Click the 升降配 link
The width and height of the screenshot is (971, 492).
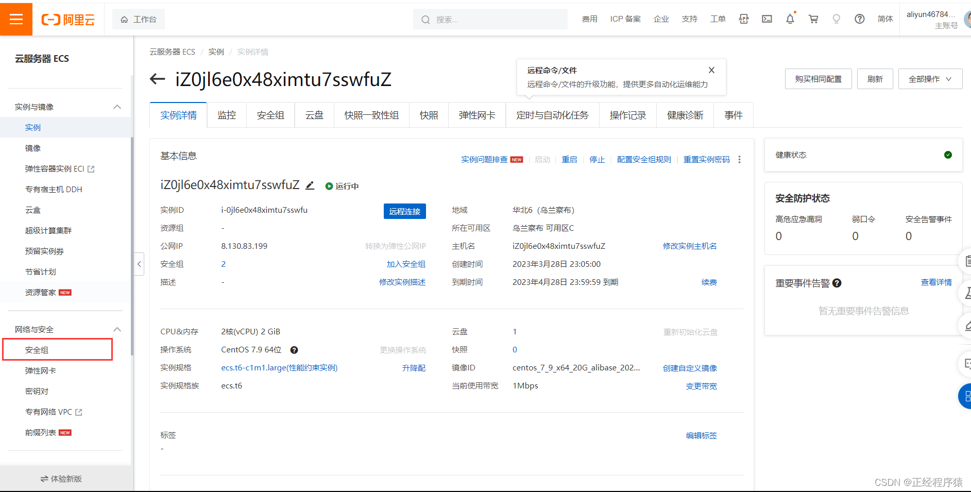pos(414,368)
